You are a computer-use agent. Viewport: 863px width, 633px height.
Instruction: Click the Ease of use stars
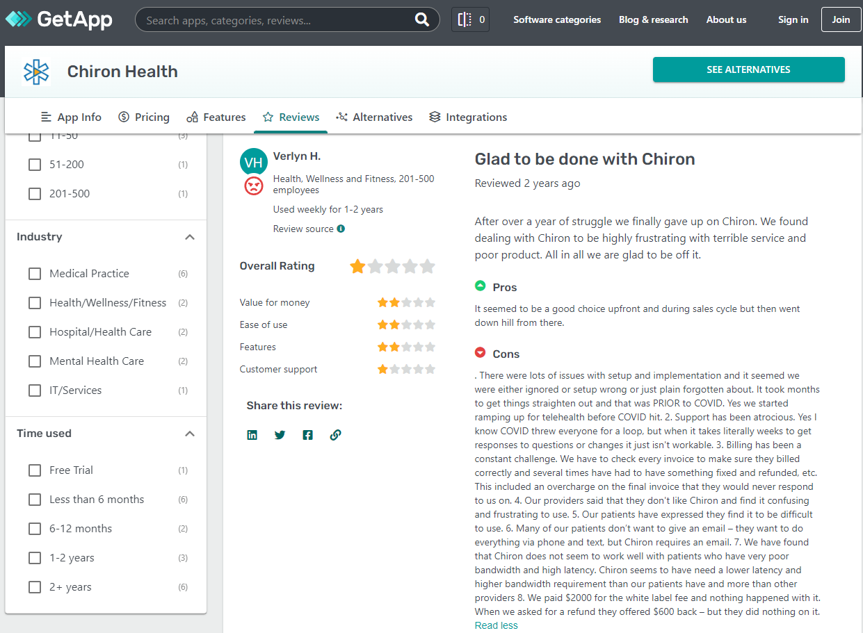click(406, 324)
